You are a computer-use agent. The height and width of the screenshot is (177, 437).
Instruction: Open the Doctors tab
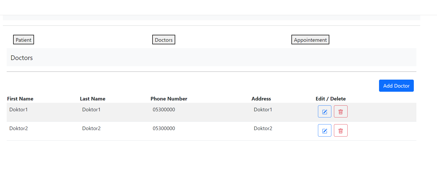click(164, 40)
